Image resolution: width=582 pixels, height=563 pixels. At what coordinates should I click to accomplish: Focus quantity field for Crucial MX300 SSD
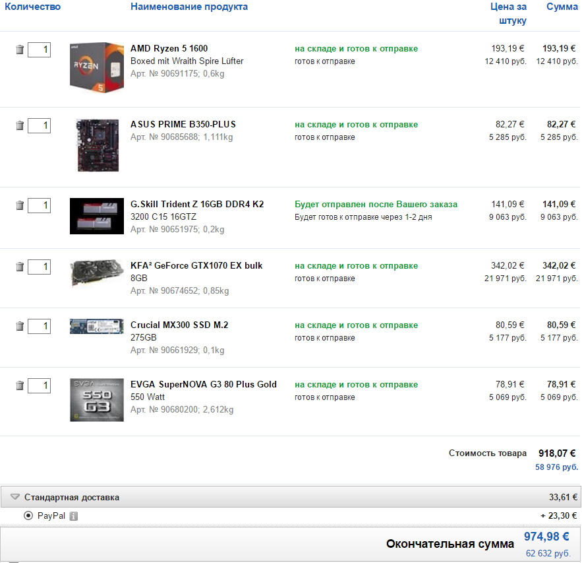[40, 326]
